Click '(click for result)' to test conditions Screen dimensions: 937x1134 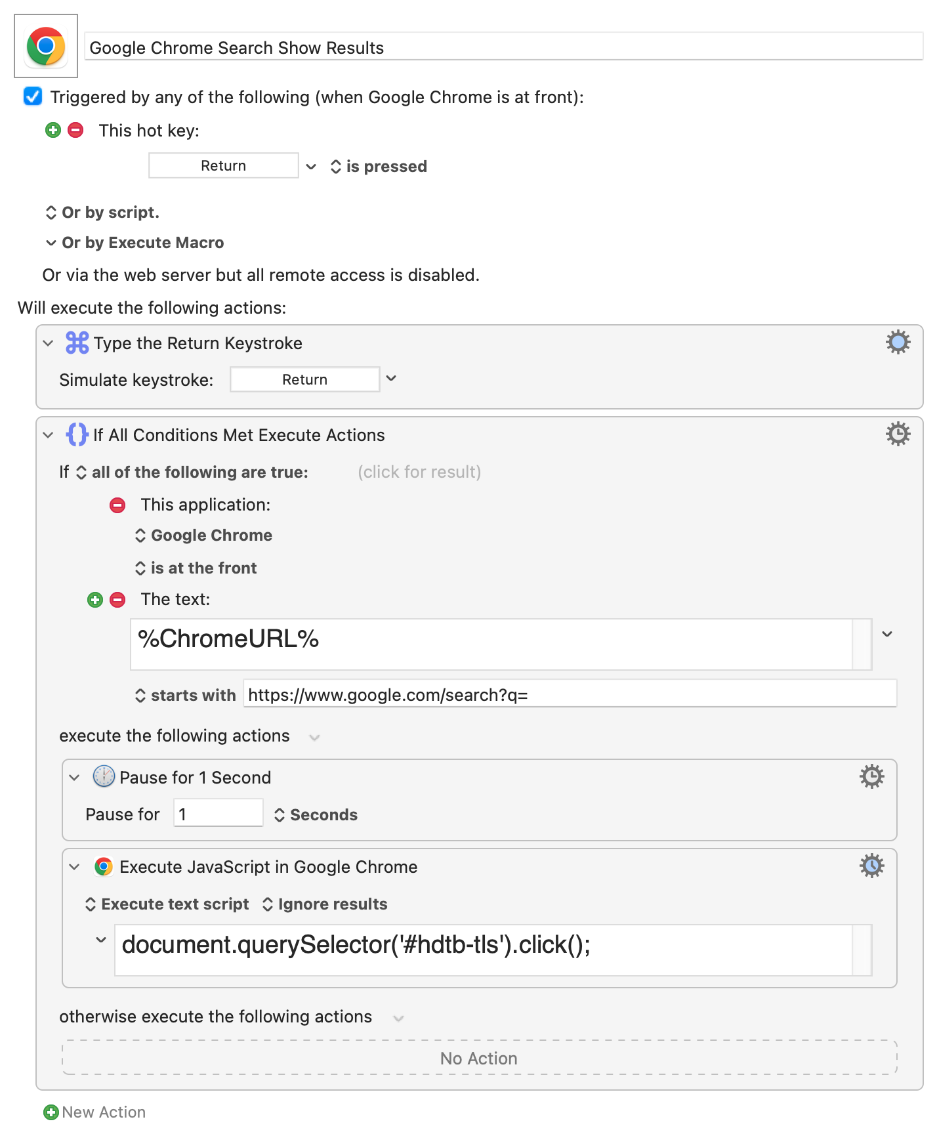click(x=419, y=472)
